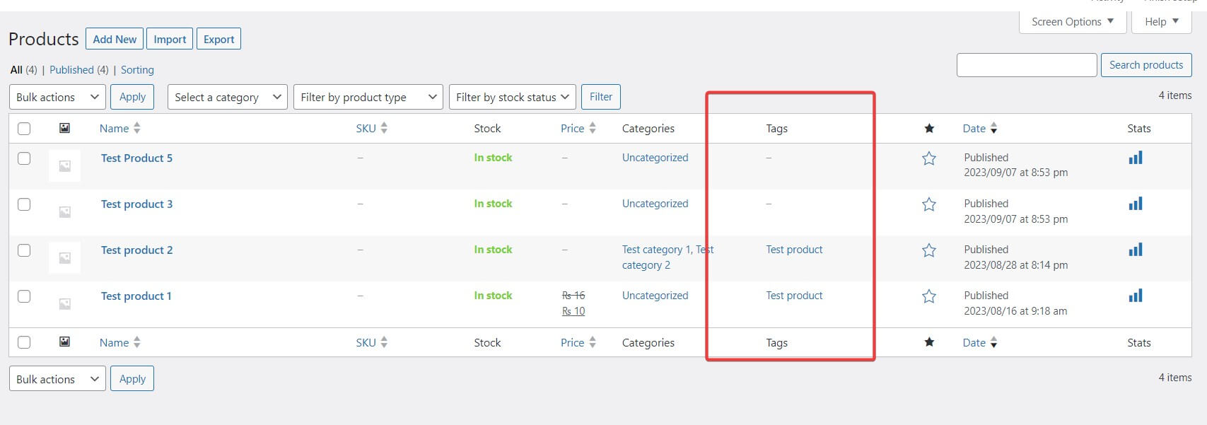
Task: Open Test category 1 link
Action: [x=656, y=250]
